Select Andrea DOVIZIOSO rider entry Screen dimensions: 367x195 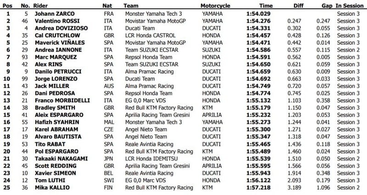pyautogui.click(x=60, y=28)
